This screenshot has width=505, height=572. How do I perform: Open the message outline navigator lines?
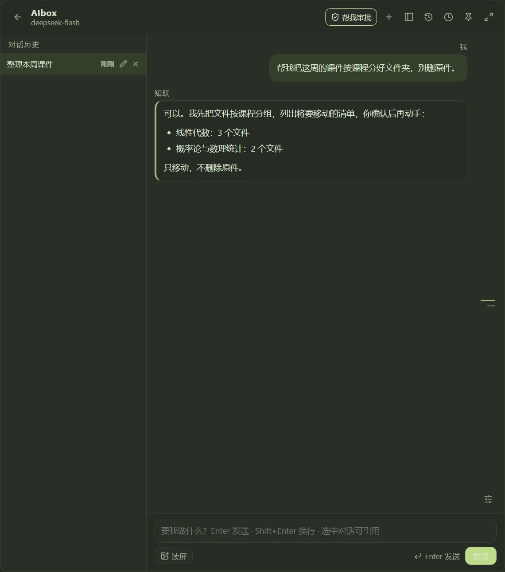(488, 303)
